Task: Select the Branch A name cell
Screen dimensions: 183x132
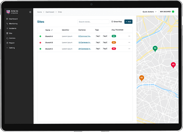Action: 49,36
